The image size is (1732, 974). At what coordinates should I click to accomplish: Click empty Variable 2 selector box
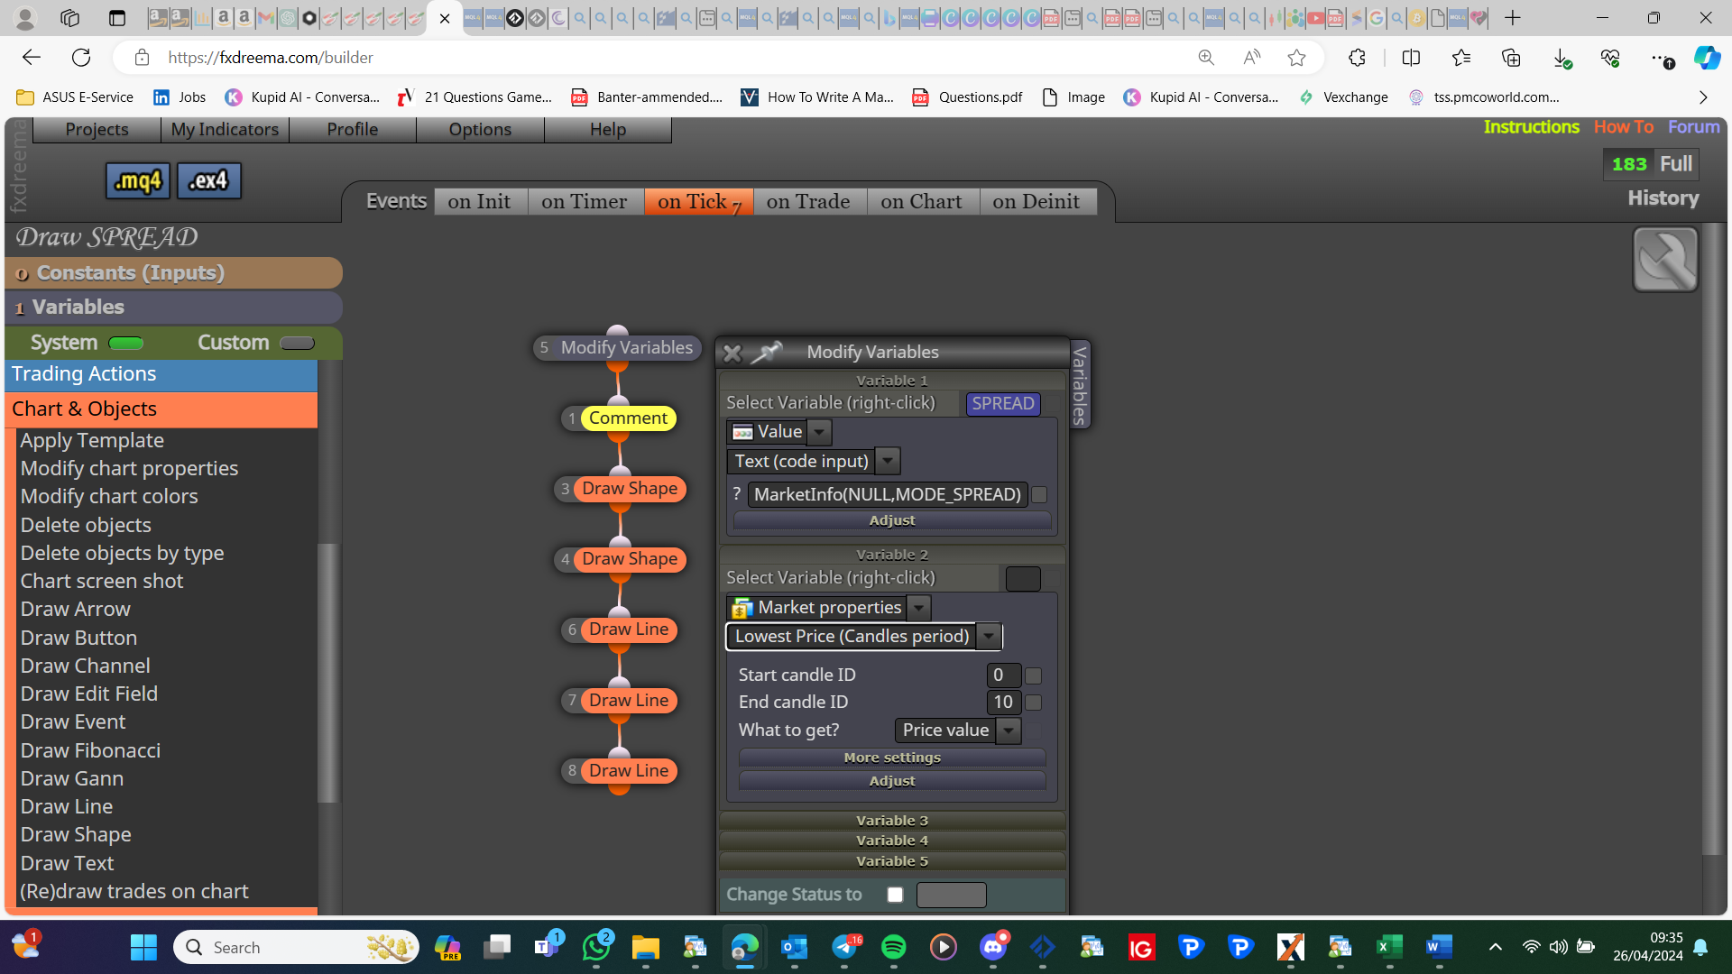[1023, 579]
